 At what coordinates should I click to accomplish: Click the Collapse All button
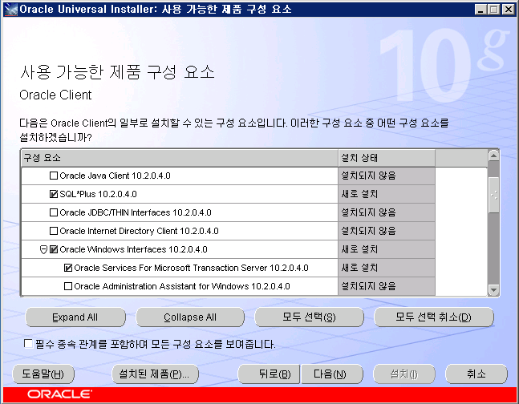[190, 317]
